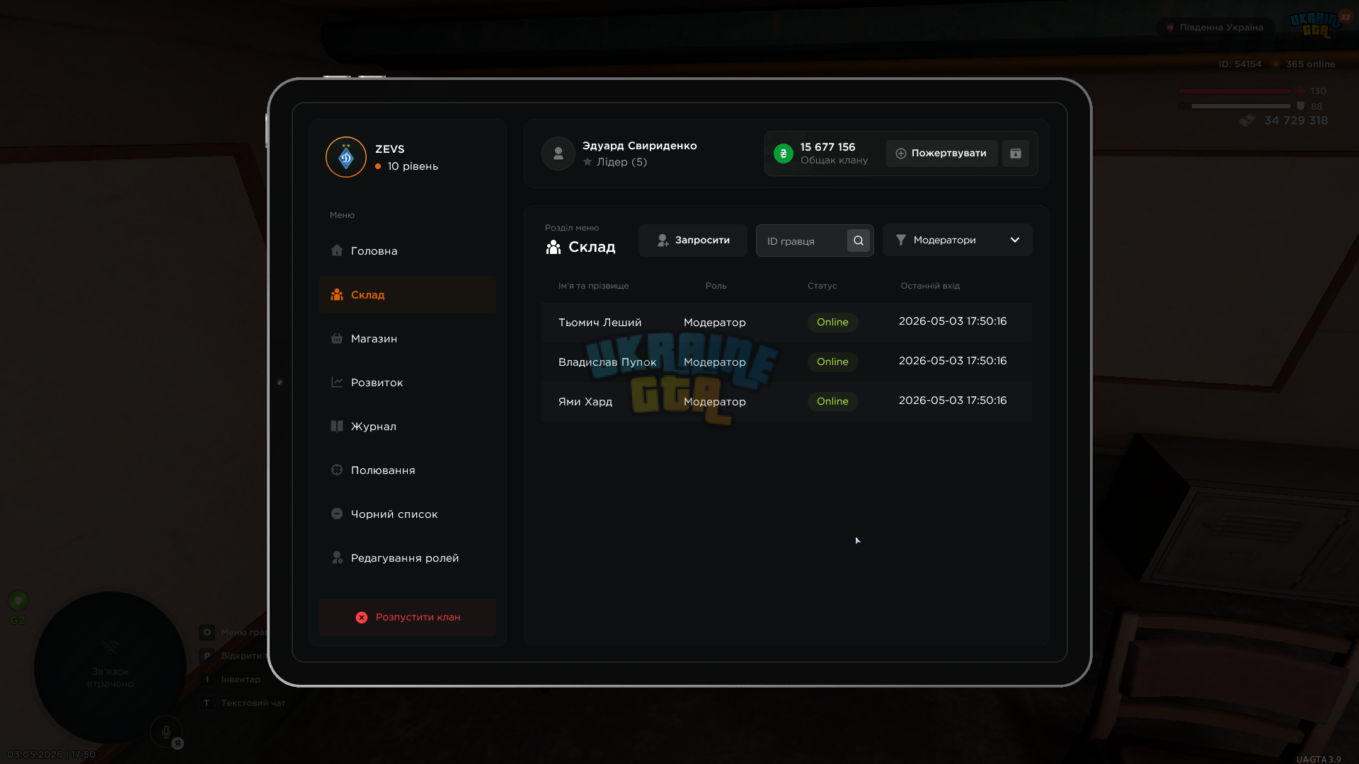The height and width of the screenshot is (764, 1359).
Task: Open Редагування ролей section
Action: pos(408,558)
